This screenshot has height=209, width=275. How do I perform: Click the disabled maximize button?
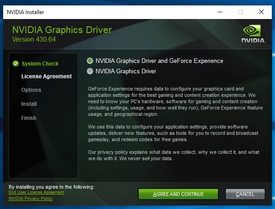[241, 12]
